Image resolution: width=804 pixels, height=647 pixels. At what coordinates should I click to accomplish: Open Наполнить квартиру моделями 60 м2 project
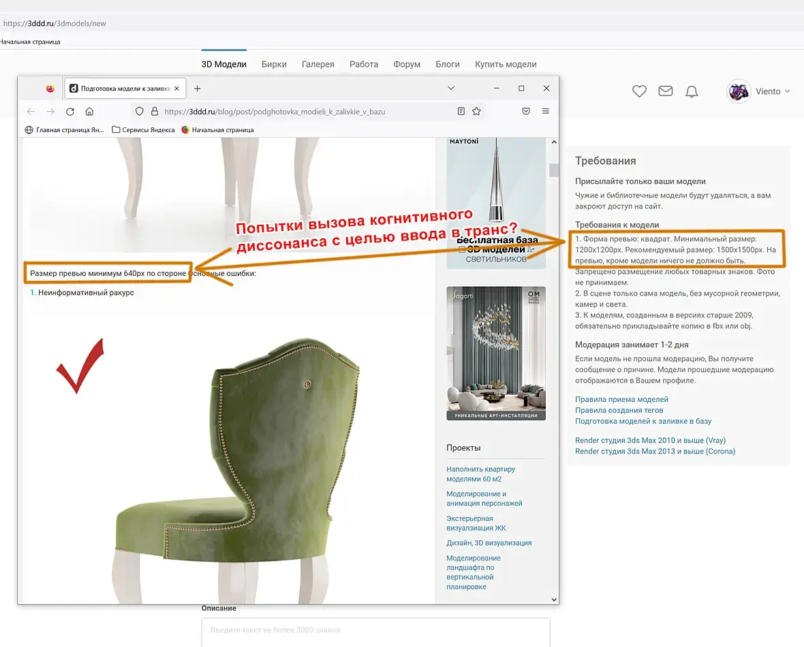click(x=480, y=474)
